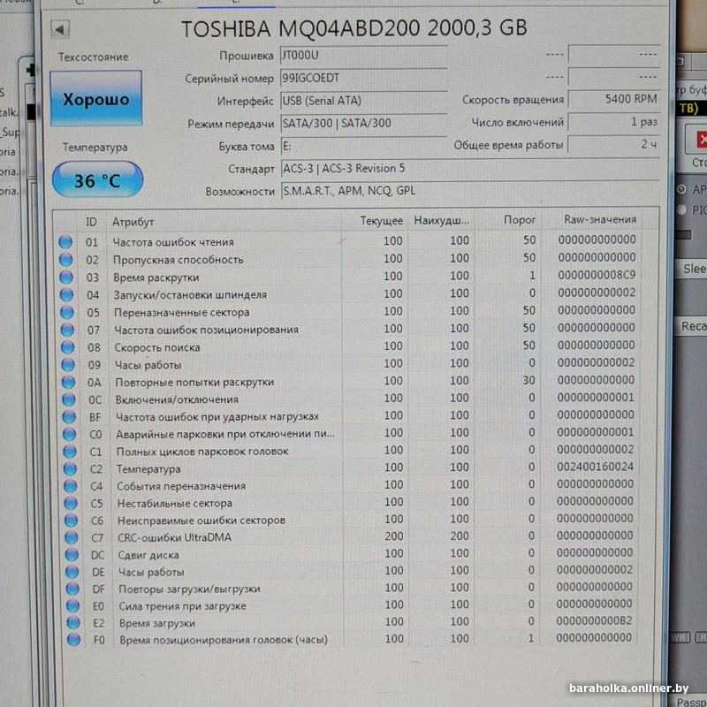Image resolution: width=707 pixels, height=707 pixels.
Task: Click the disk title TOSHIBA MQ04ABD200
Action: pyautogui.click(x=354, y=28)
